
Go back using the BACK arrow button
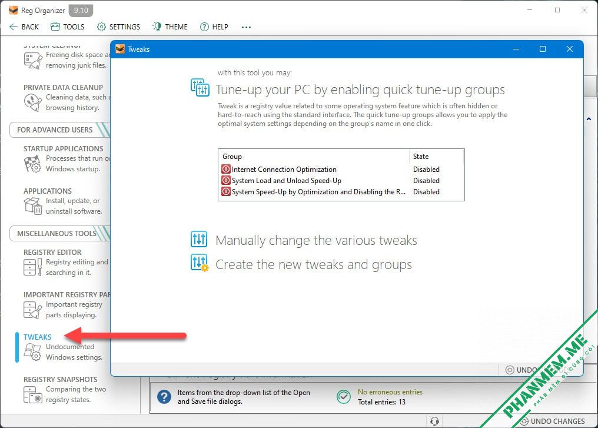(24, 26)
